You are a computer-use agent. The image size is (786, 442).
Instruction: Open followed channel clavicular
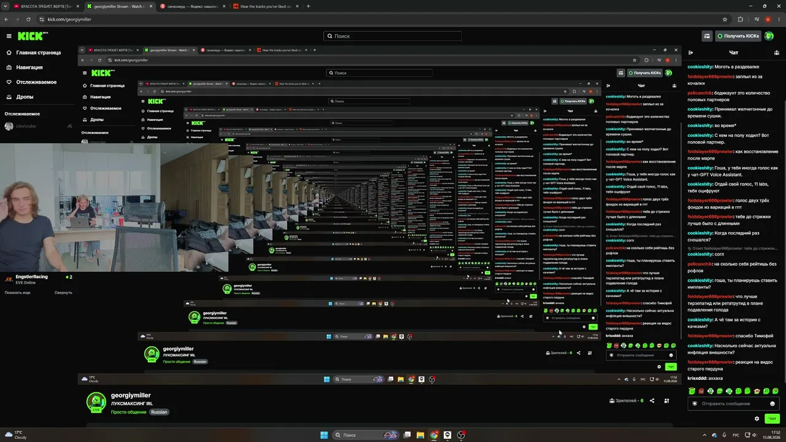pyautogui.click(x=37, y=126)
